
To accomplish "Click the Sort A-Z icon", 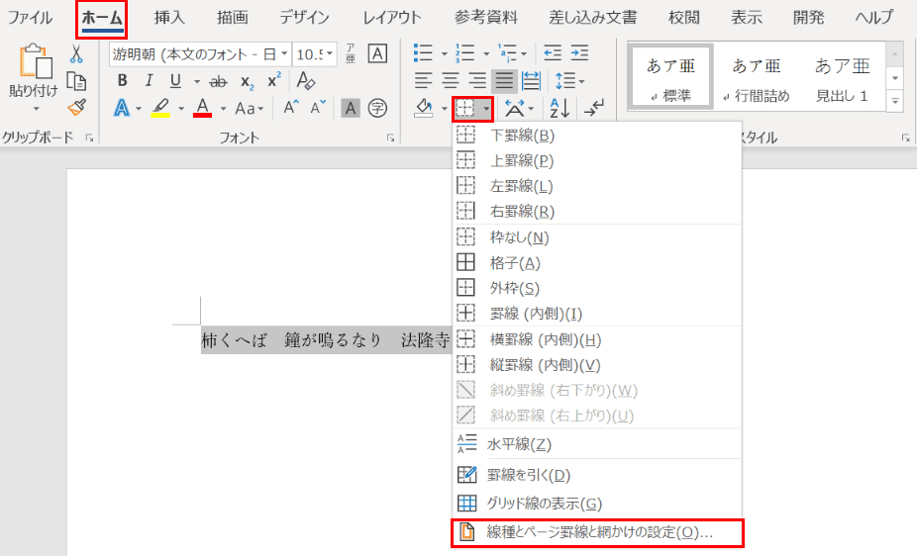I will click(560, 108).
